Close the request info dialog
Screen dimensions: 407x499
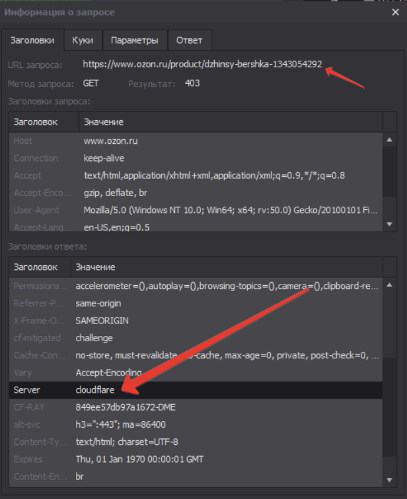pos(395,12)
